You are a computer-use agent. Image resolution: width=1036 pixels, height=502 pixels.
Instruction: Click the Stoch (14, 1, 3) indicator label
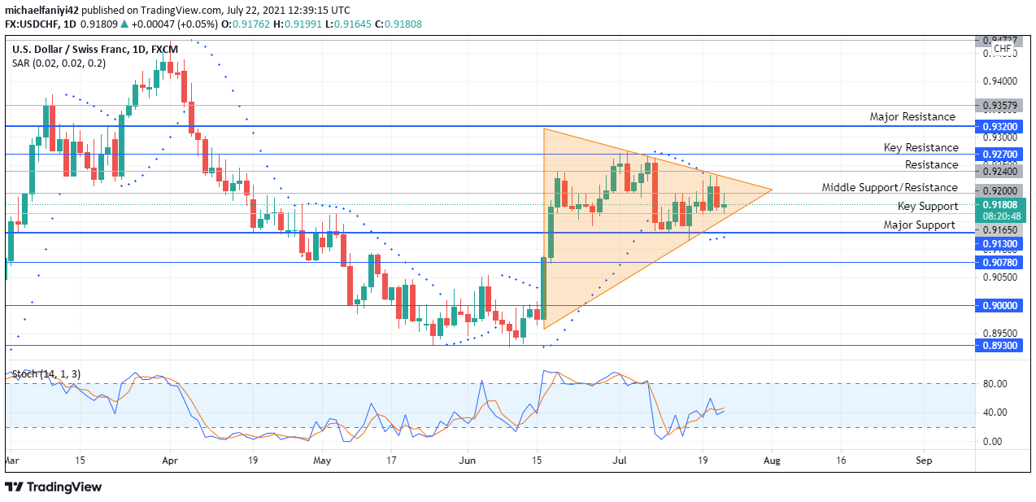tap(46, 373)
